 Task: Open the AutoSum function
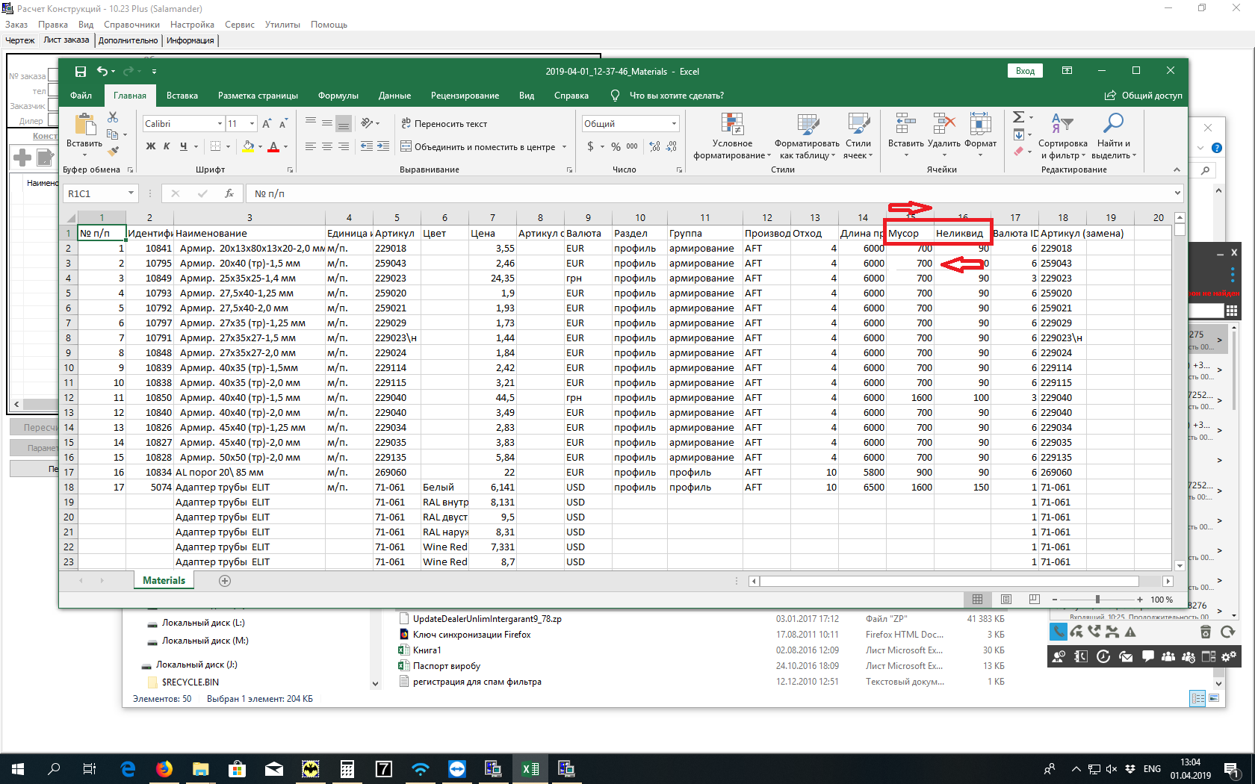(x=1018, y=117)
